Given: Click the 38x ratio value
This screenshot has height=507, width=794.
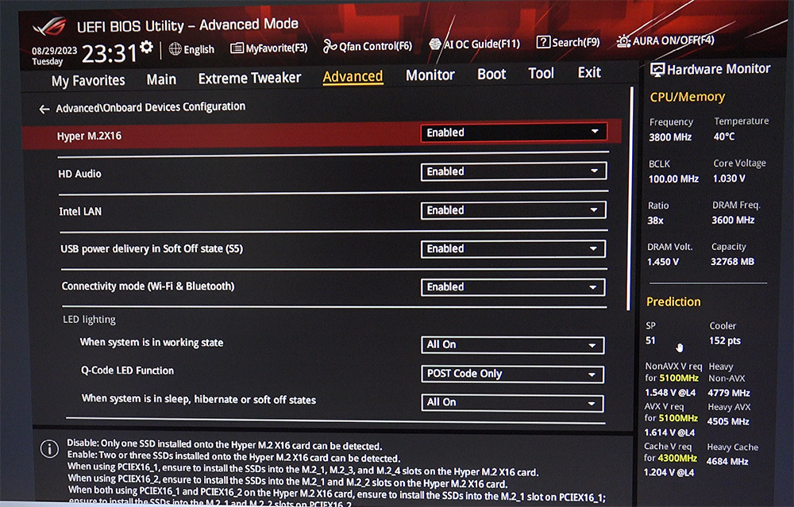Looking at the screenshot, I should 655,221.
